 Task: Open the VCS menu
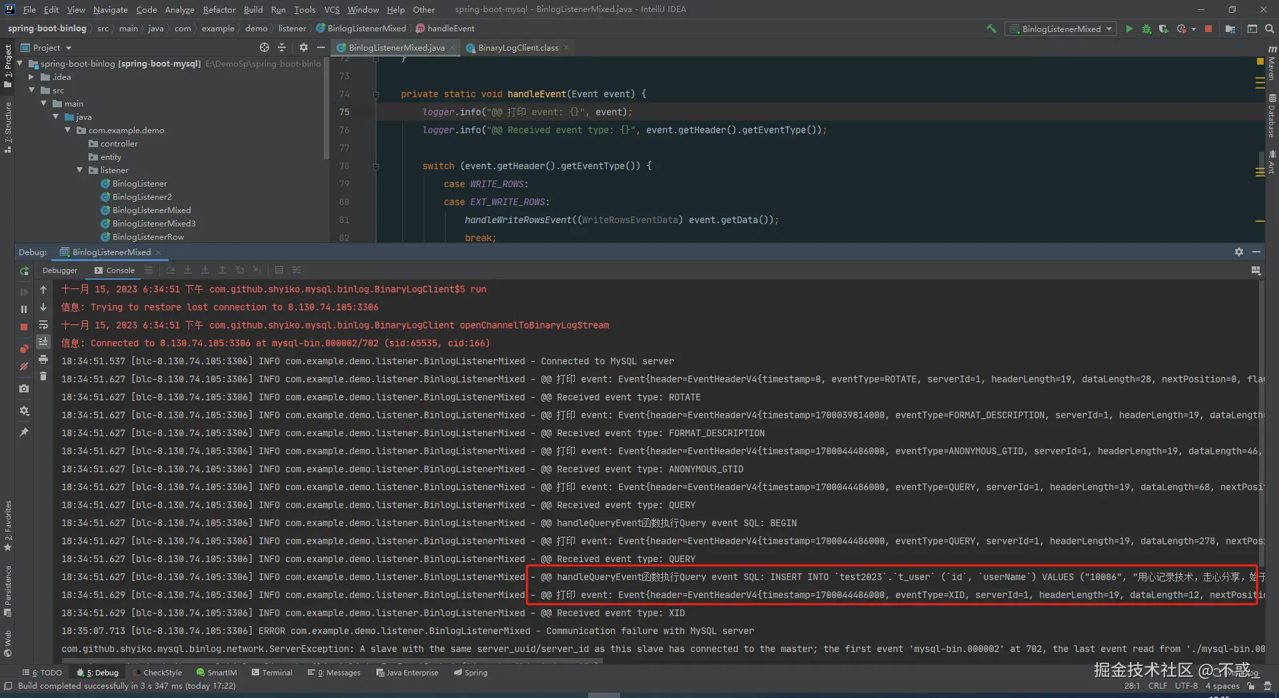pos(332,9)
